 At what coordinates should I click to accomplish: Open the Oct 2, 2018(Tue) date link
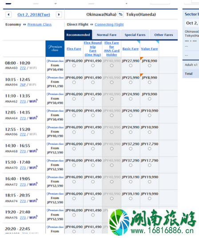34,15
